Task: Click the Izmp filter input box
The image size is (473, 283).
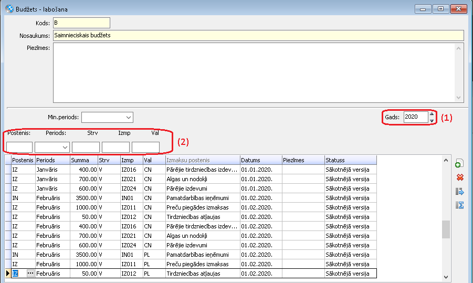Action: tap(115, 148)
